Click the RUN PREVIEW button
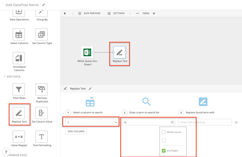Screen dimensions: 242x157 pos(89,14)
